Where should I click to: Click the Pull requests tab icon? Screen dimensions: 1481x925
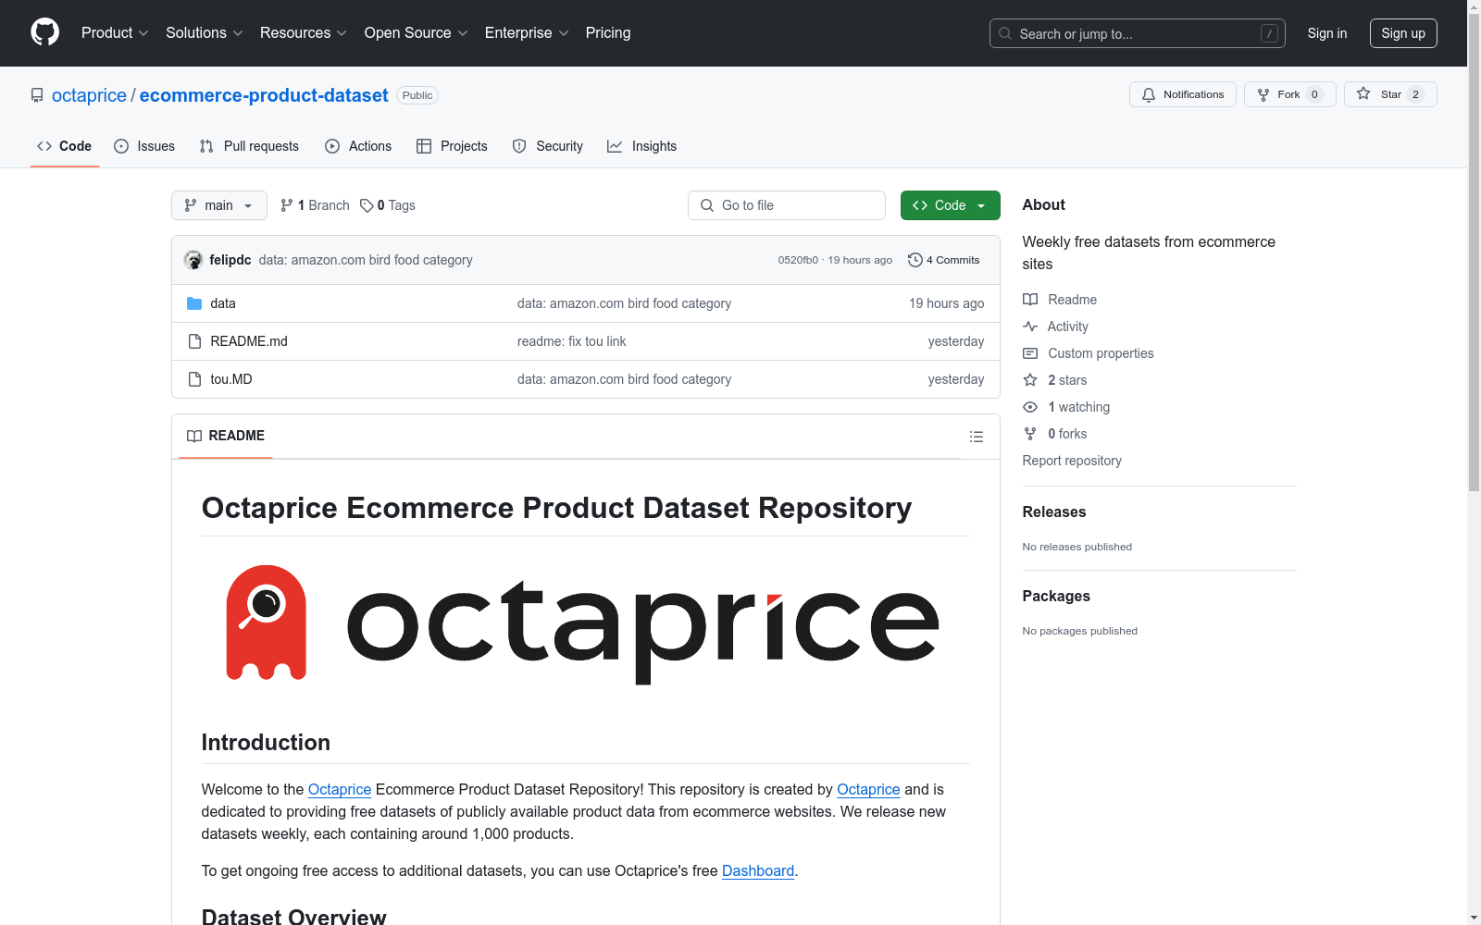[206, 146]
